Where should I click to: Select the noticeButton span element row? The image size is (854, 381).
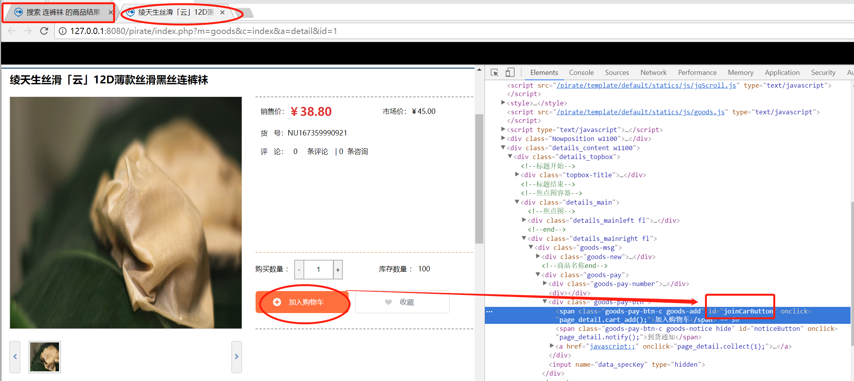coord(668,333)
